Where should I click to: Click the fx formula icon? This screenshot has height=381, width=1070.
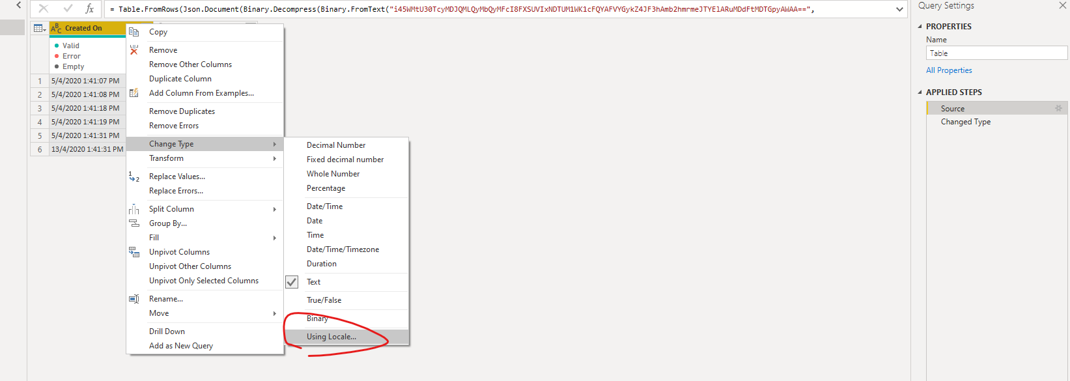coord(90,9)
